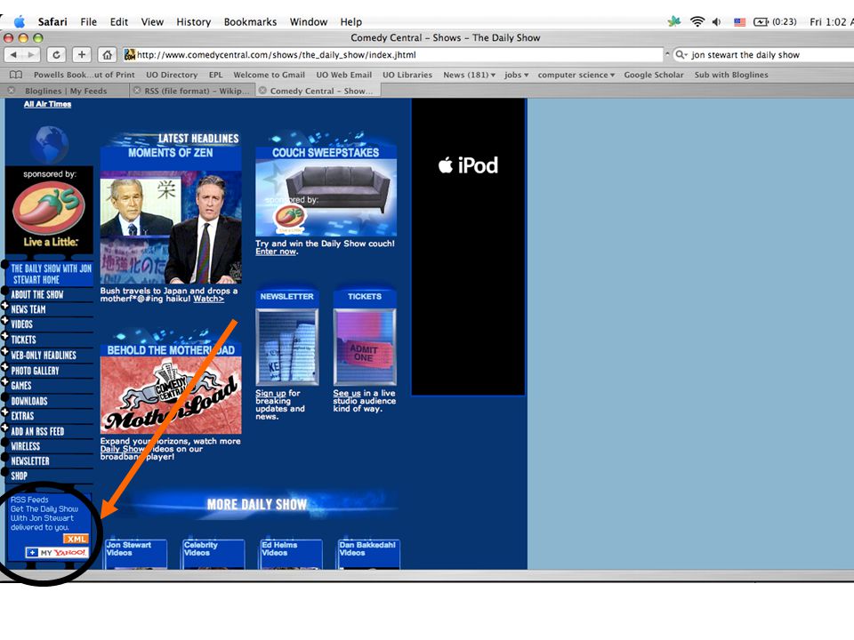Image resolution: width=854 pixels, height=640 pixels.
Task: Open Welcome to Gmail bookmark
Action: (269, 75)
